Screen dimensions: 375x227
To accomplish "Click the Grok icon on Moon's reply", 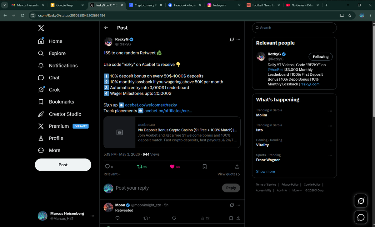I will (232, 205).
